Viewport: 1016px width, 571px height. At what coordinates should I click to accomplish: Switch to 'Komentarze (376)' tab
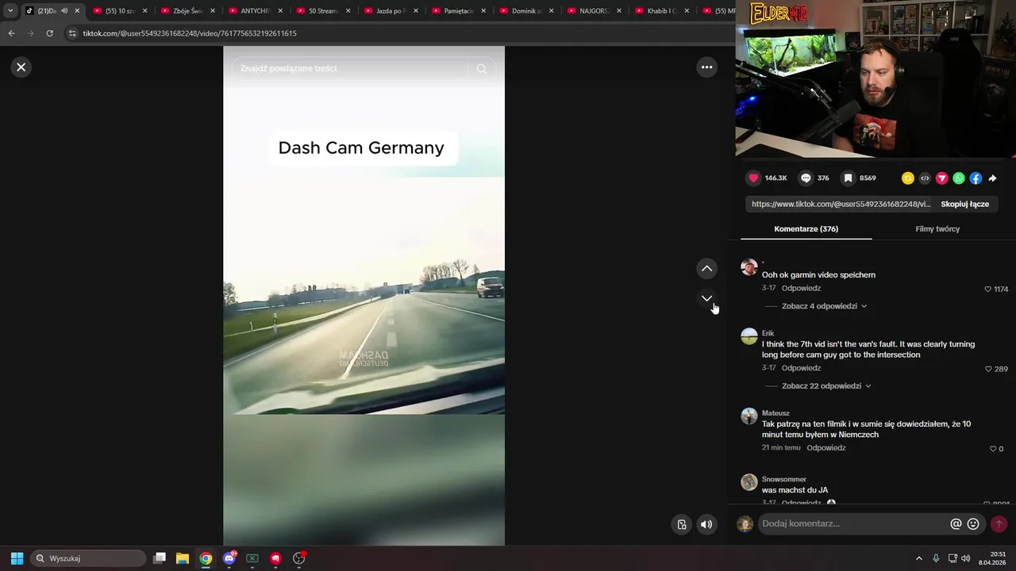[x=806, y=229]
